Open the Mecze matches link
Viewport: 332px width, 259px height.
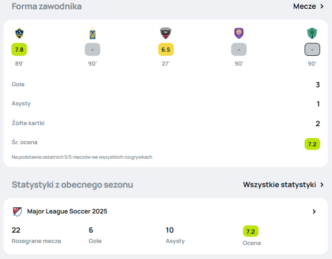point(305,6)
